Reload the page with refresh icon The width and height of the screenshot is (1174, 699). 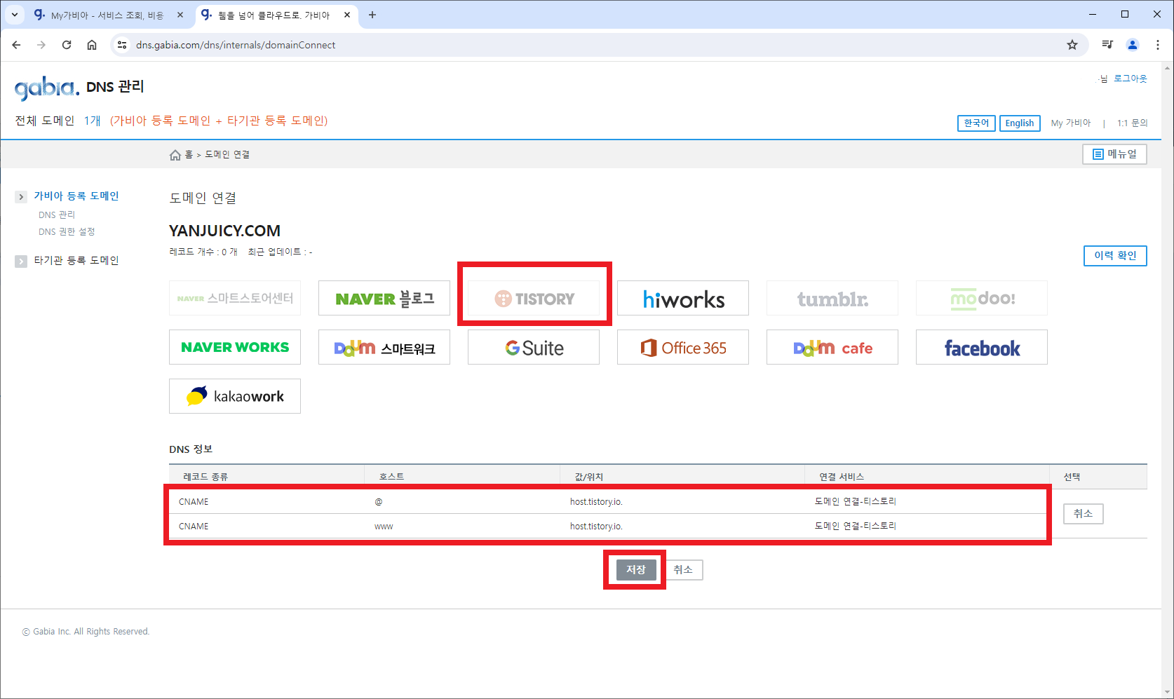(x=67, y=45)
